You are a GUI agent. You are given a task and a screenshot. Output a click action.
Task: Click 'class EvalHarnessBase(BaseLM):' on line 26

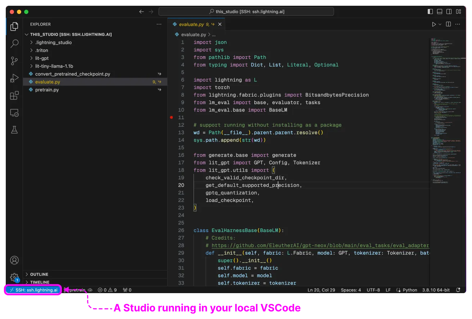coord(239,230)
